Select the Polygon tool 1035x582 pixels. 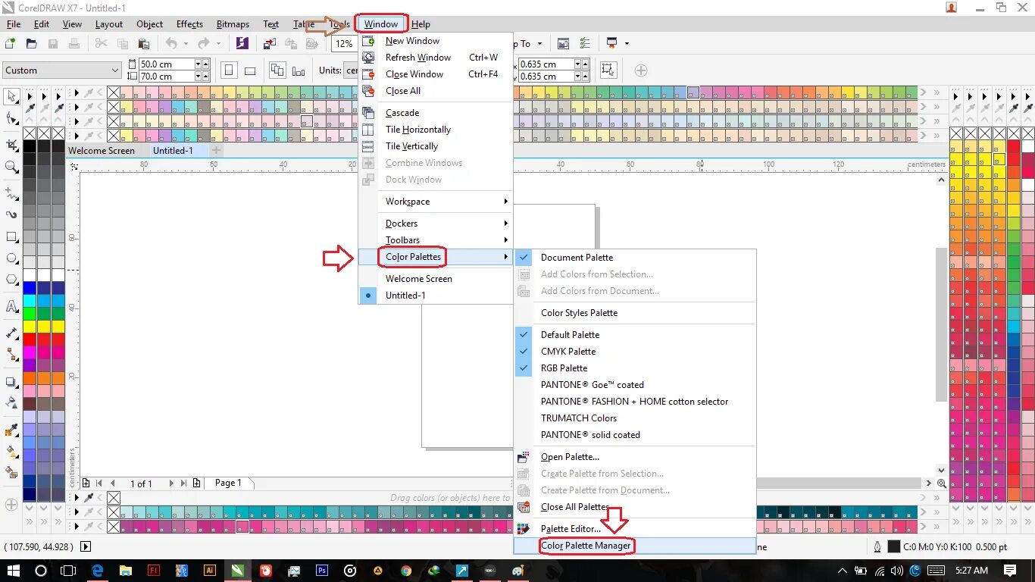(x=11, y=280)
